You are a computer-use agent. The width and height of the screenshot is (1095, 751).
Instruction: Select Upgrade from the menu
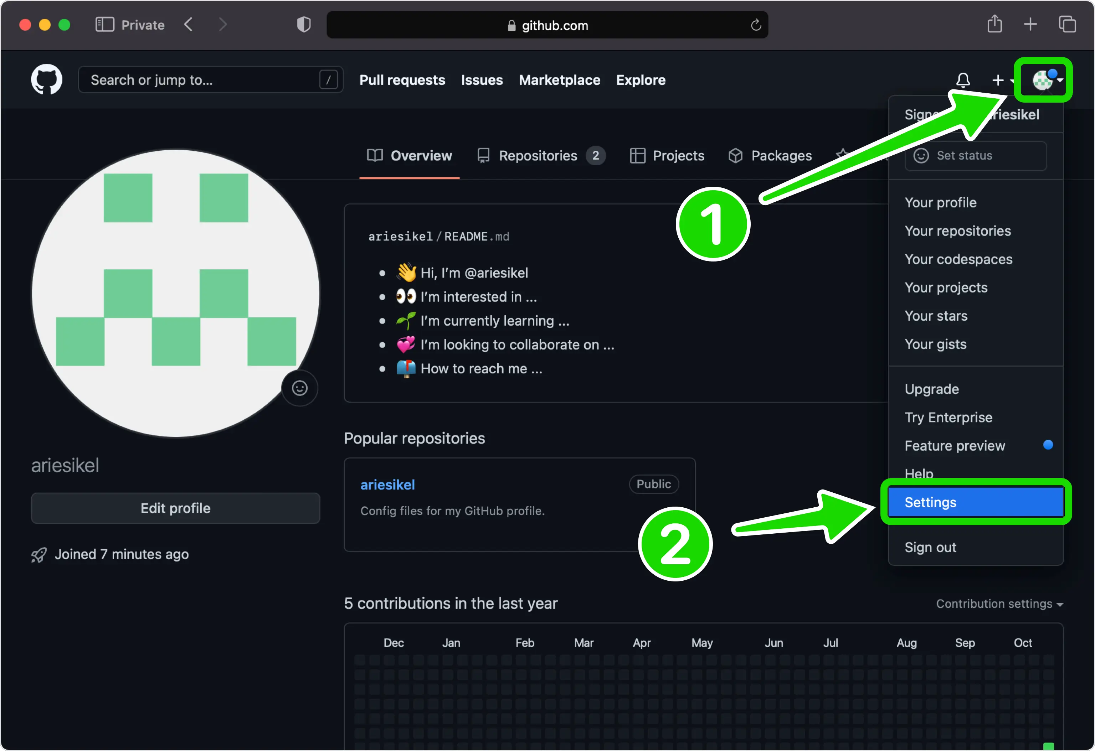[975, 389]
